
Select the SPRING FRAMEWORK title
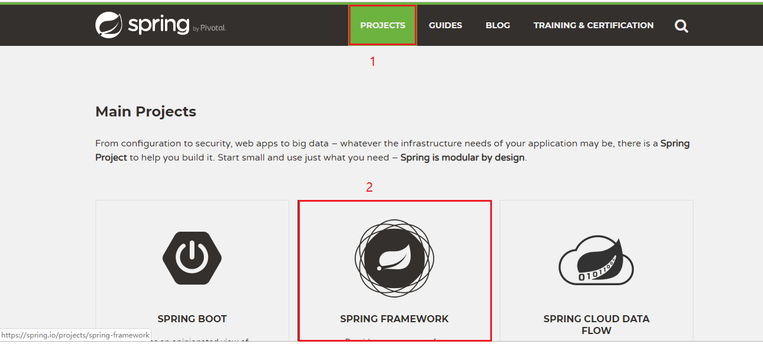click(394, 319)
